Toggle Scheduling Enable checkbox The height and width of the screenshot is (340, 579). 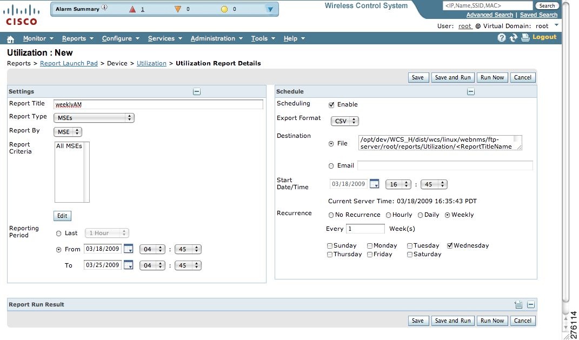point(331,105)
